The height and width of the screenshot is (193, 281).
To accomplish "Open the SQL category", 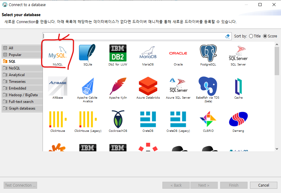I will click(22, 61).
